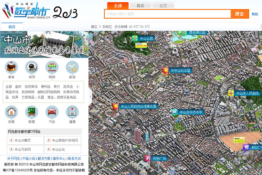The image size is (262, 175).
Task: Select the 百货店 subcategory link
Action: [68, 87]
